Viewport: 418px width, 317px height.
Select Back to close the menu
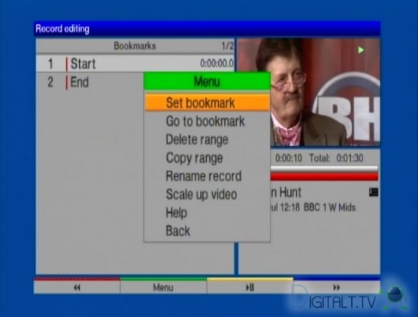coord(178,231)
